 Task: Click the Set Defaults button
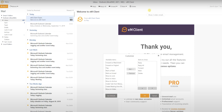(111, 96)
